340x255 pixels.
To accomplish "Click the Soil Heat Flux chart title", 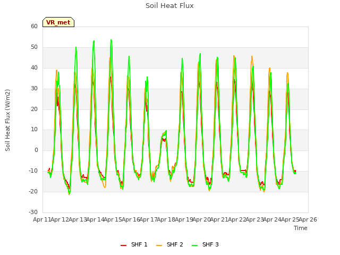I will click(x=169, y=6).
